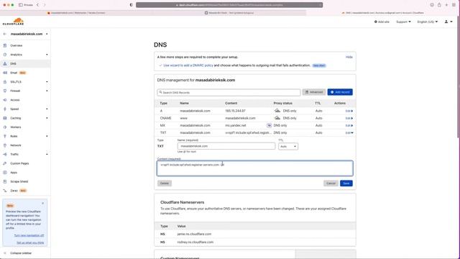Click Add site in the header

coord(382,22)
